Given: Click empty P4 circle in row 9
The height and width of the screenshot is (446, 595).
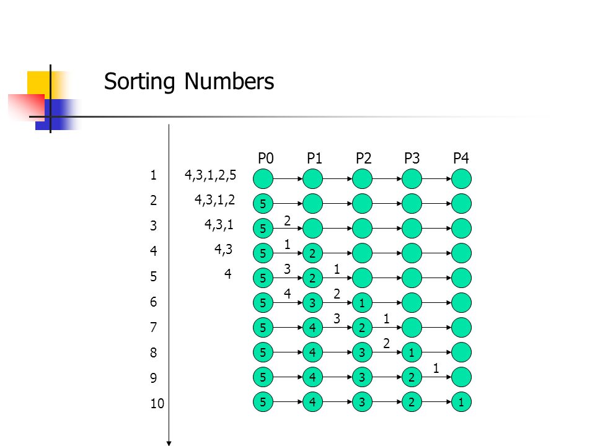Looking at the screenshot, I should pyautogui.click(x=461, y=377).
